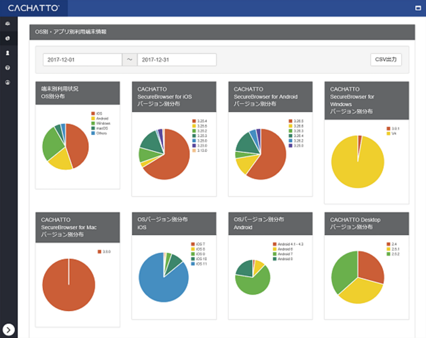
Task: Expand the sidebar with the arrow button
Action: pos(9,330)
